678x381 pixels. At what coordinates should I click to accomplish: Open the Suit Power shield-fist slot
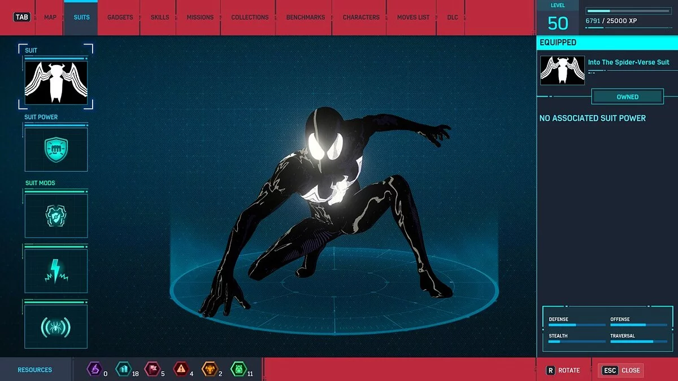tap(56, 150)
